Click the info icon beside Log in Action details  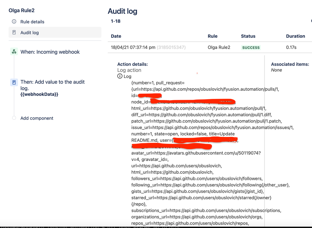click(119, 76)
